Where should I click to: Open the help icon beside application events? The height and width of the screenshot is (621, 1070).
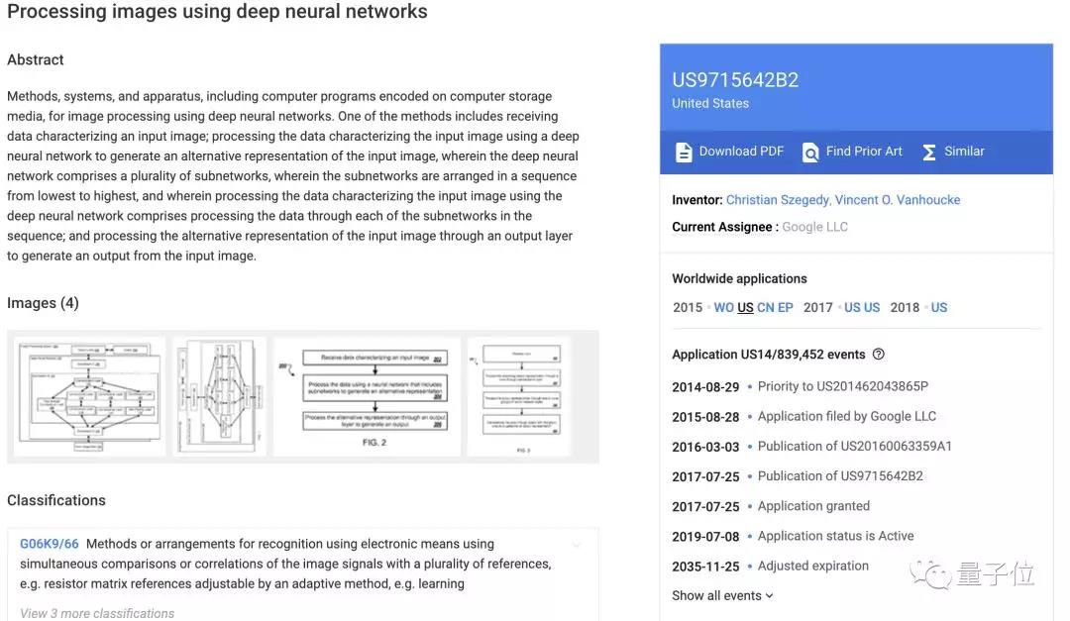[879, 355]
